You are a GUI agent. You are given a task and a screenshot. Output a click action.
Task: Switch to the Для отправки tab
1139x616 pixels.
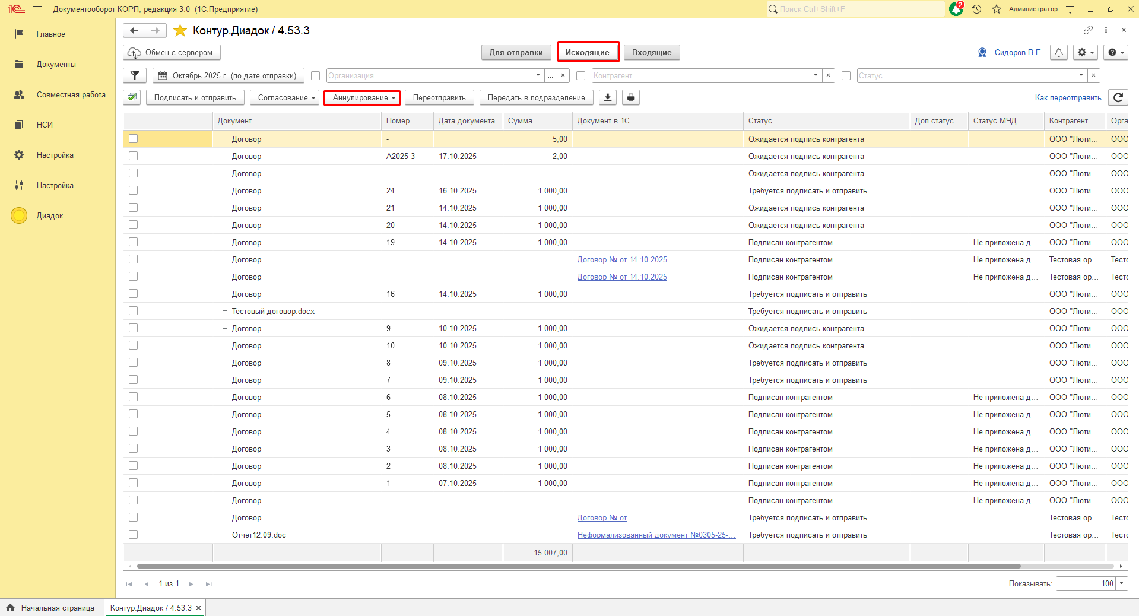tap(516, 52)
